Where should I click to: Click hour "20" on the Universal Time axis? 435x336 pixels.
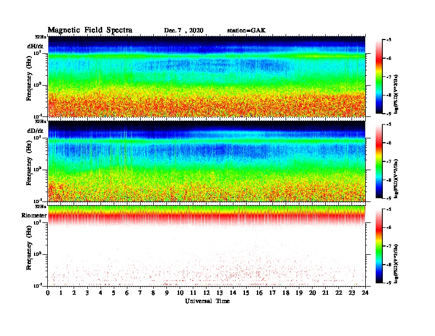tap(313, 293)
